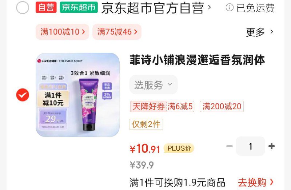This screenshot has height=190, width=291.
Task: Open the 满75减46 coupon
Action: (117, 32)
